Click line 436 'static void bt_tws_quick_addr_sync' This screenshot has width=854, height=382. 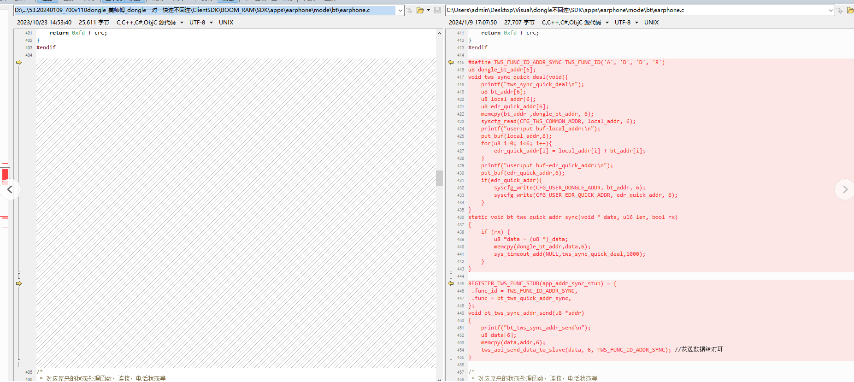coord(573,217)
